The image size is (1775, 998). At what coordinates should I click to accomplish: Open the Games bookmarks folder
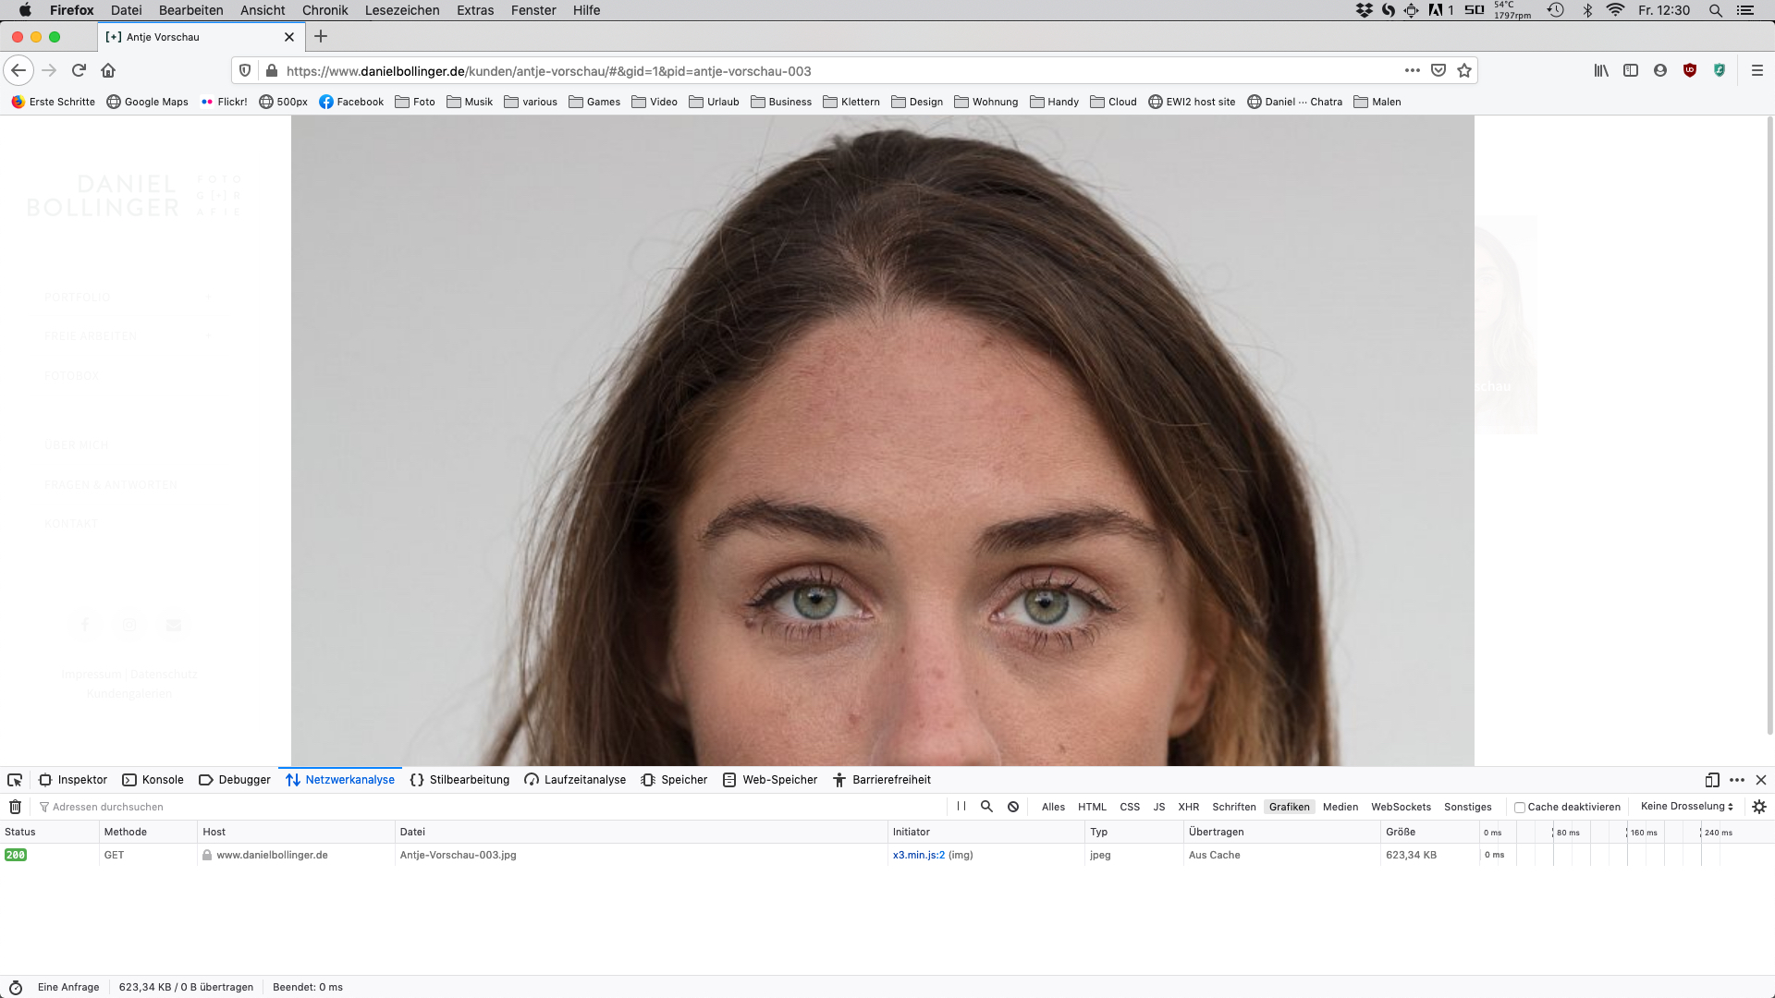tap(594, 102)
